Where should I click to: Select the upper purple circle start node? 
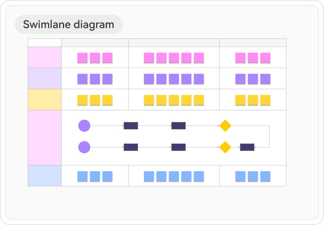(84, 126)
